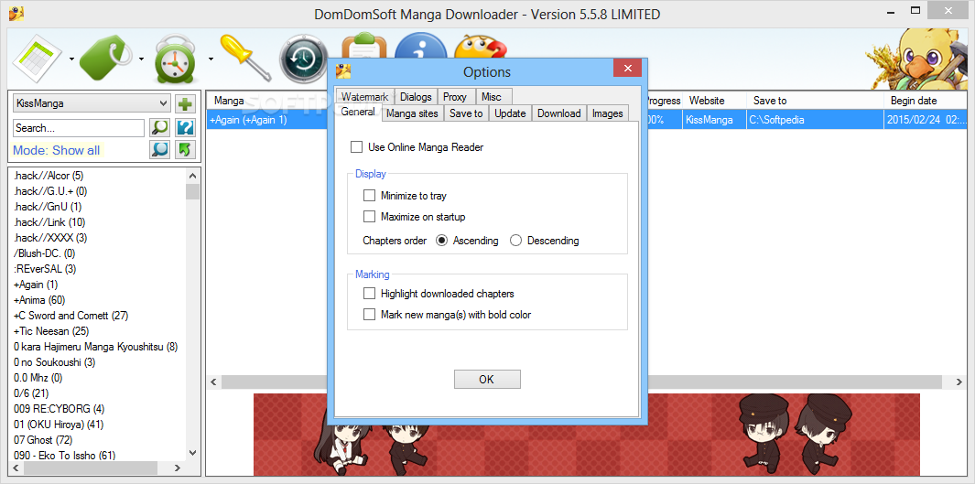975x484 pixels.
Task: Click manga list vertical scrollbar down arrow
Action: (x=192, y=454)
